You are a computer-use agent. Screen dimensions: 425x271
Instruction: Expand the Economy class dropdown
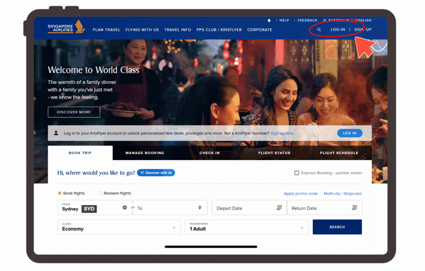point(119,227)
